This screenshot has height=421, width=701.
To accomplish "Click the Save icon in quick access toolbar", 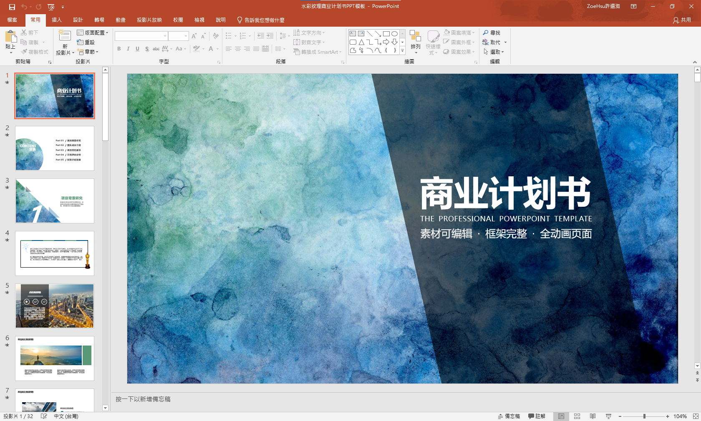I will tap(12, 7).
